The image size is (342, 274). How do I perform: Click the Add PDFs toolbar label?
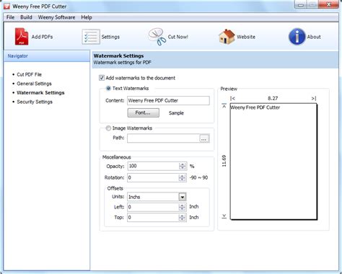[x=42, y=37]
